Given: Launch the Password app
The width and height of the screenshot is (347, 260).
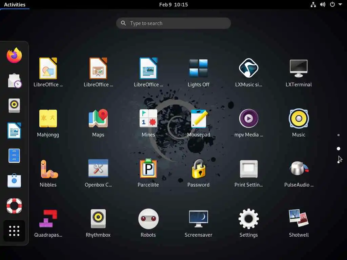Looking at the screenshot, I should click(199, 169).
